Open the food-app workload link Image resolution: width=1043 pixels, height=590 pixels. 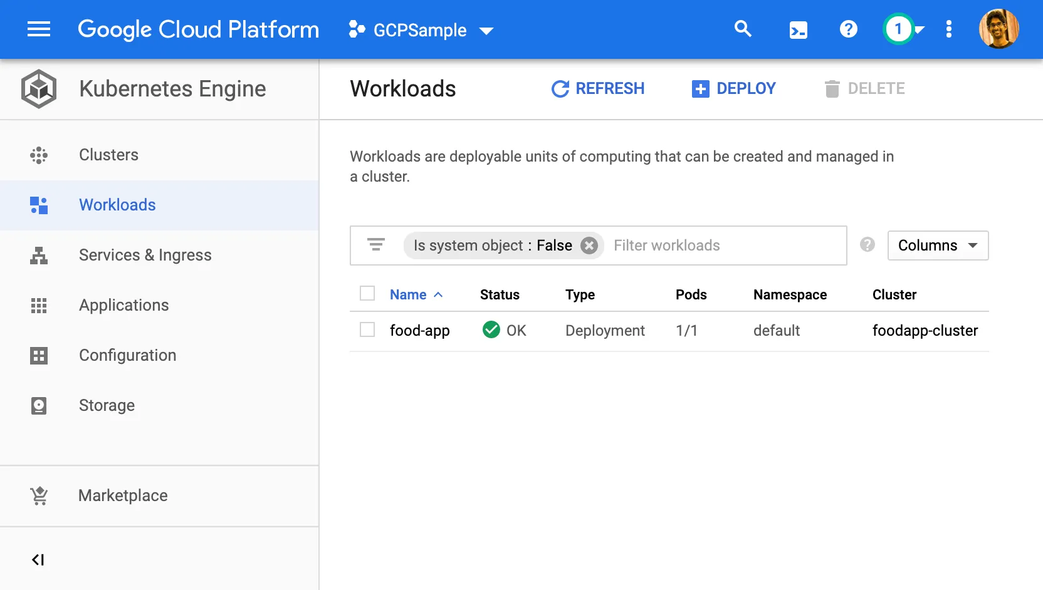[x=420, y=331]
